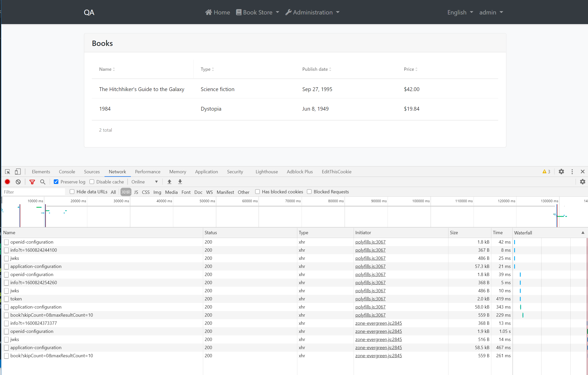588x375 pixels.
Task: Open the network filter funnel icon
Action: pos(32,182)
